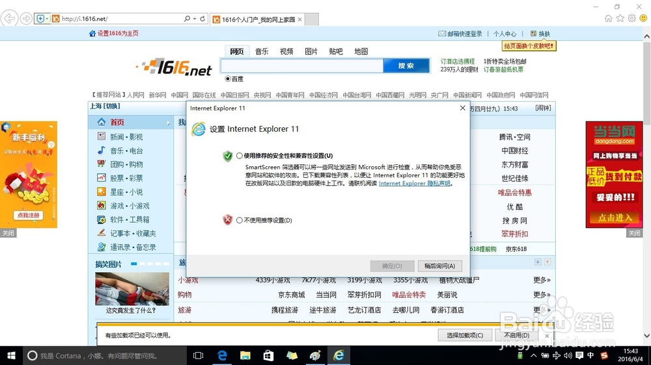Click inside the 1616 search input field
Screen dimensions: 651x365
click(x=302, y=66)
